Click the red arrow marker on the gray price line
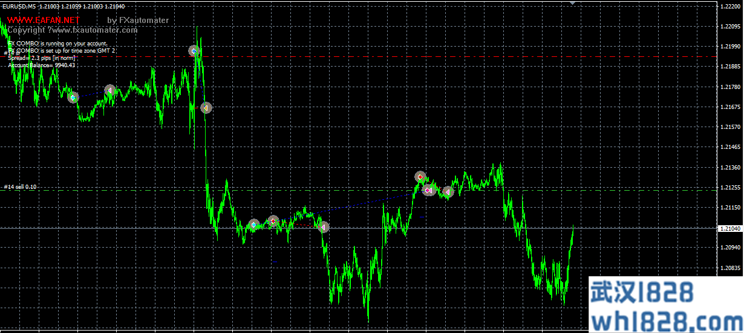Screen dimensions: 744x333 273,221
